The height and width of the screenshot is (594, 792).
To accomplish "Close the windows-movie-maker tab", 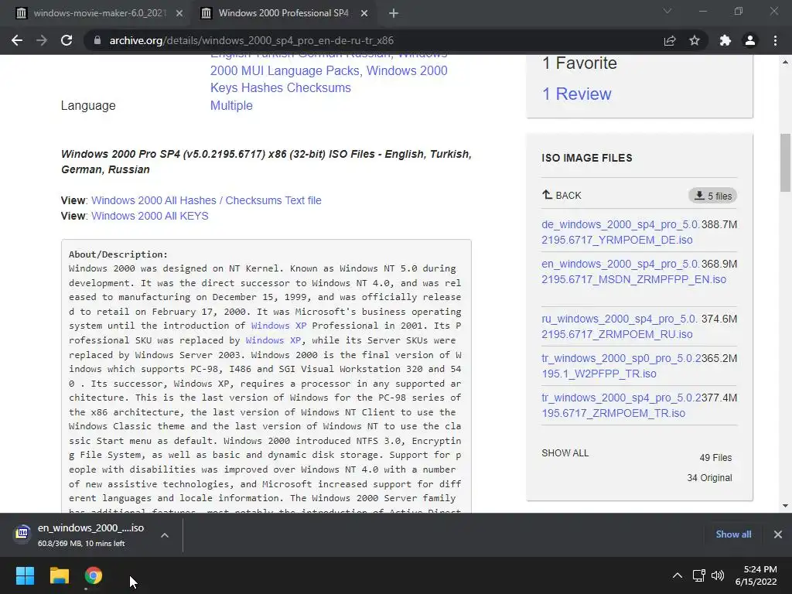I will (x=179, y=13).
